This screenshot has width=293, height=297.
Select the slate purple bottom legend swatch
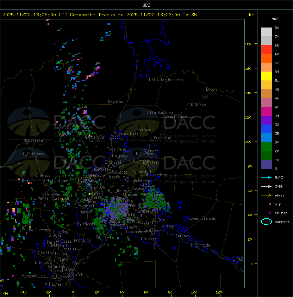(x=266, y=164)
